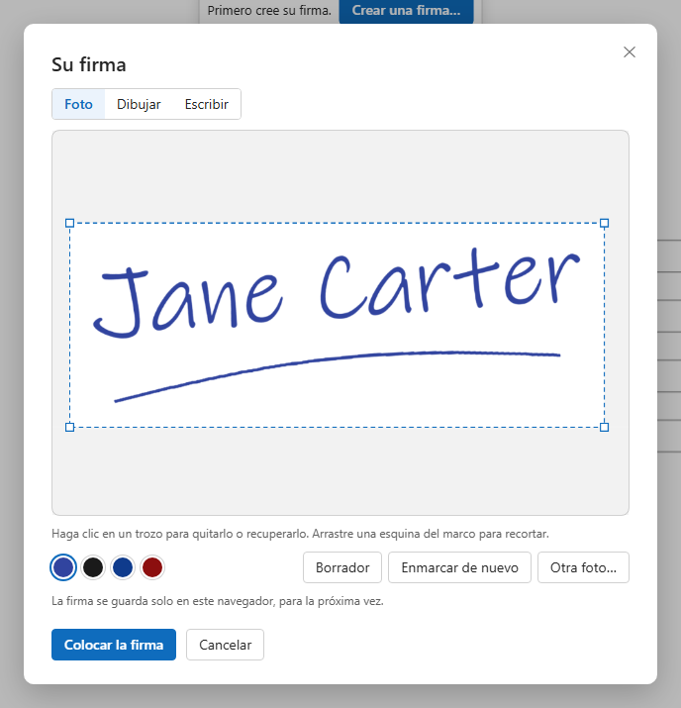Switch to the Escribir tab
This screenshot has width=681, height=708.
tap(206, 104)
